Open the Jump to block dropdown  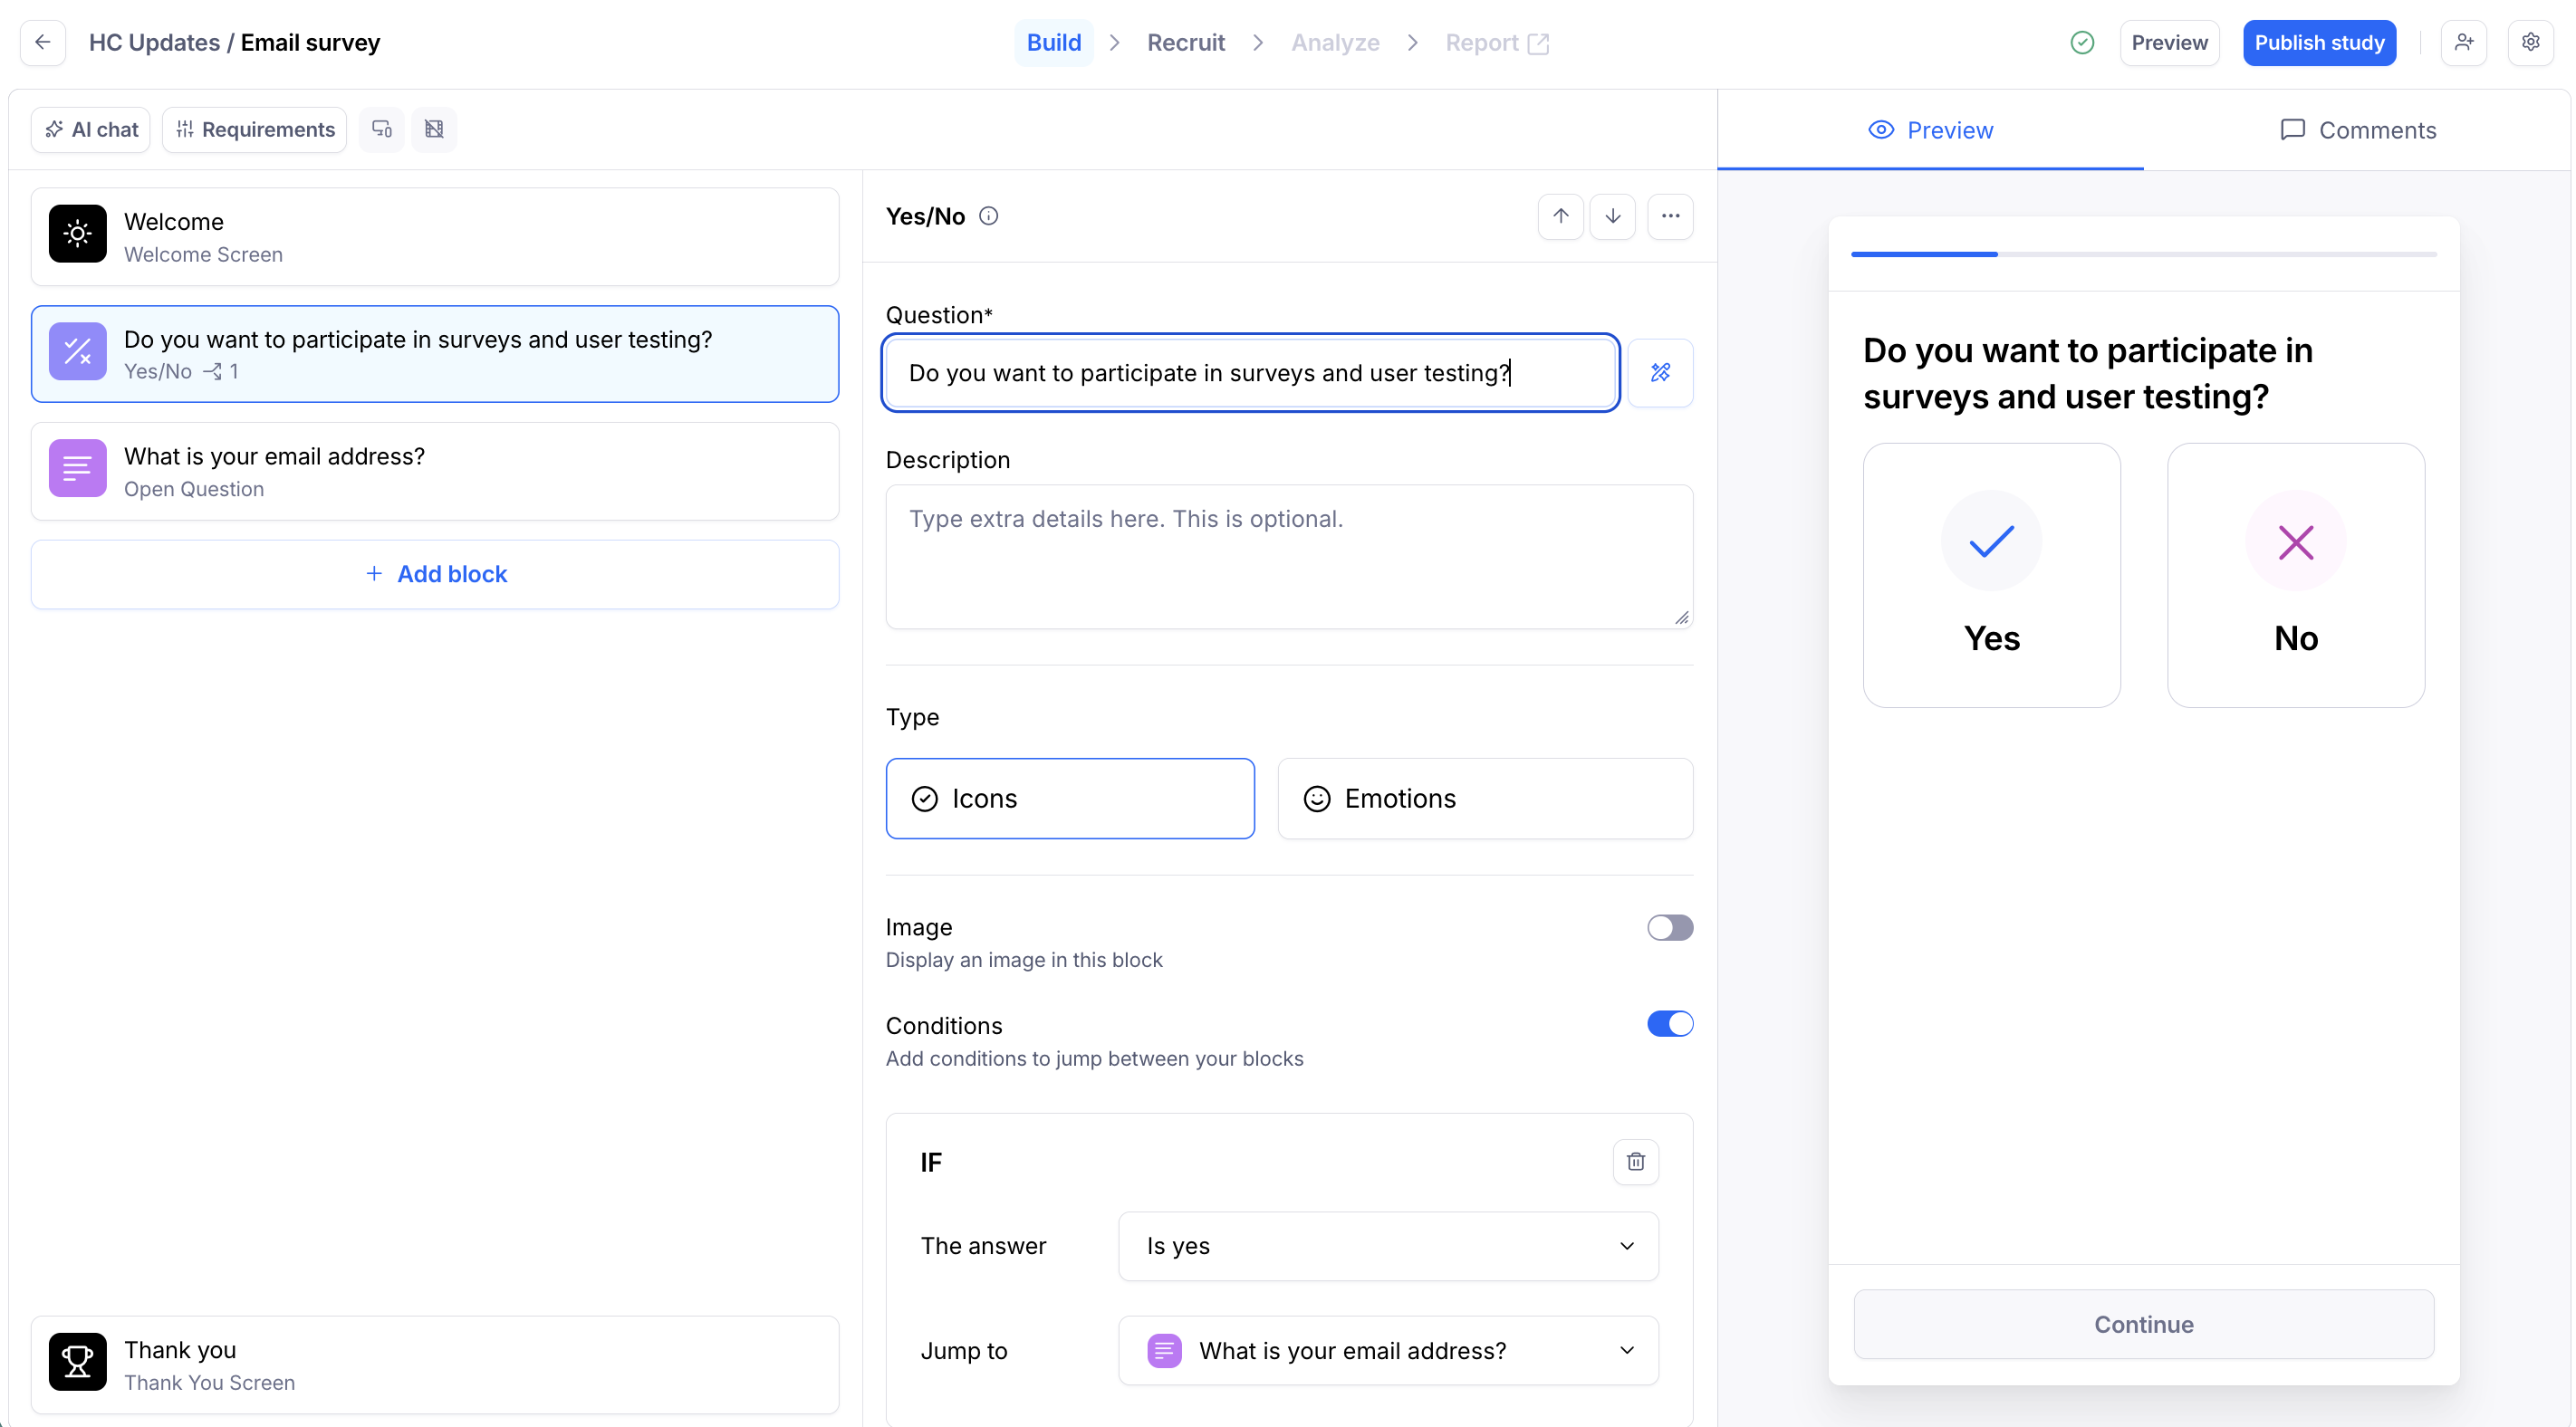pos(1388,1350)
